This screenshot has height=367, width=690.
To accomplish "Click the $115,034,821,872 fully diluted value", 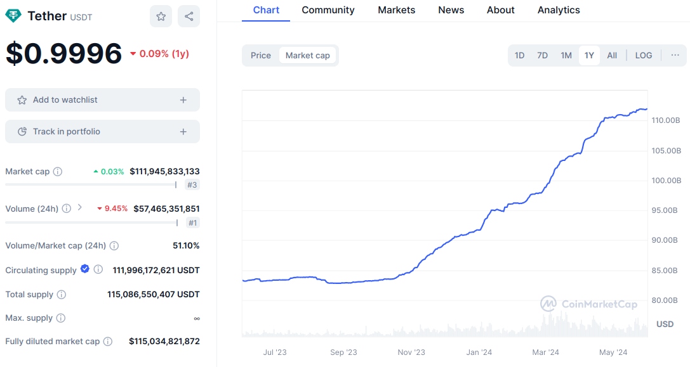I will (x=164, y=342).
